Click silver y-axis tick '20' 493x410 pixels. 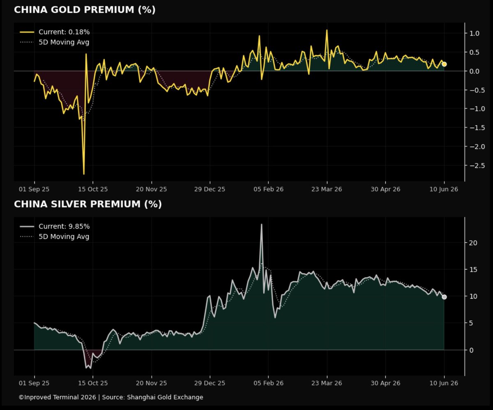point(473,243)
